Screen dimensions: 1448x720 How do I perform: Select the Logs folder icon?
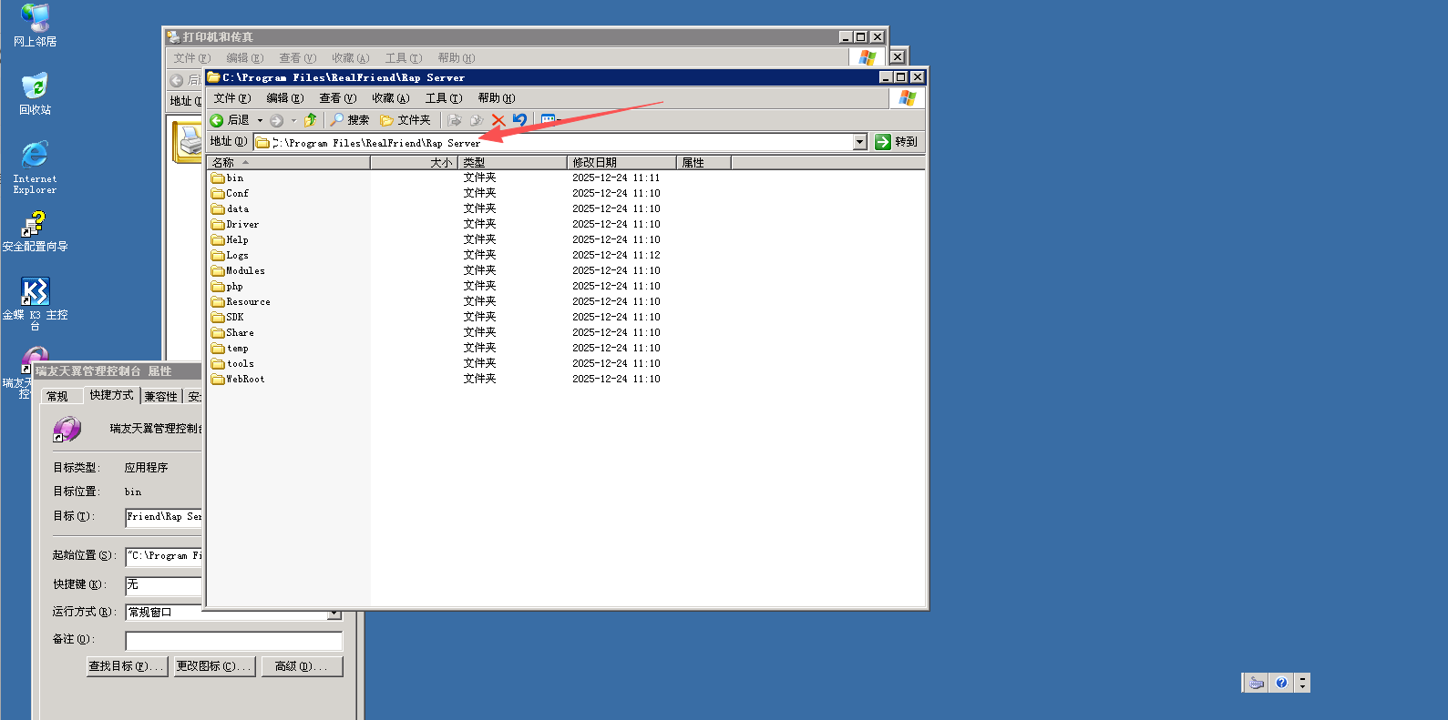point(218,256)
